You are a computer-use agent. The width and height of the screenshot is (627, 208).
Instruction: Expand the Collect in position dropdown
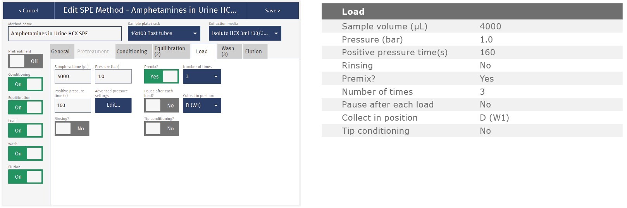coord(202,105)
